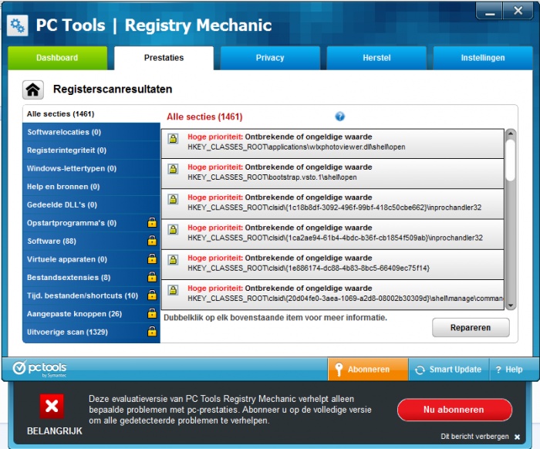
Task: Click lock icon next to Uitvoerige scan
Action: [152, 332]
